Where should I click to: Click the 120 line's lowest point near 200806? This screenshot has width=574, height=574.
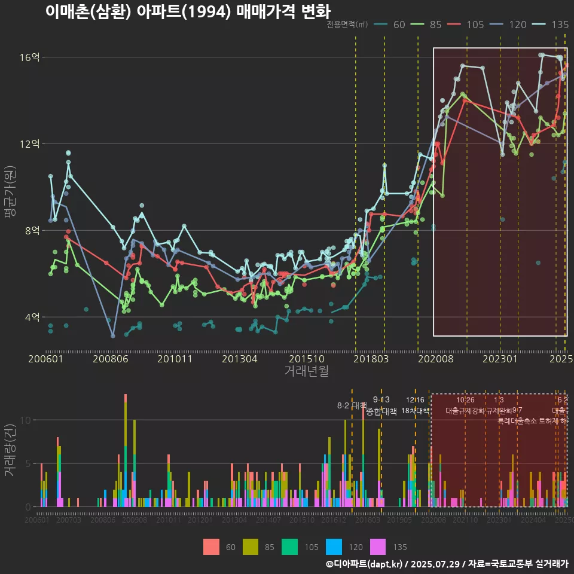(x=113, y=335)
